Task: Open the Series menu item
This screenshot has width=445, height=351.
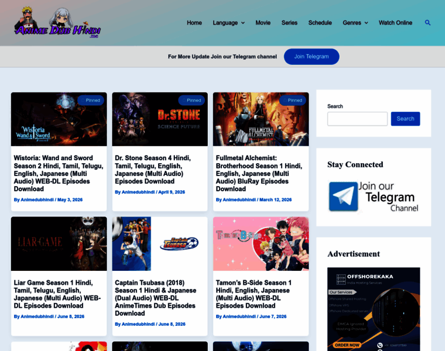Action: [289, 23]
